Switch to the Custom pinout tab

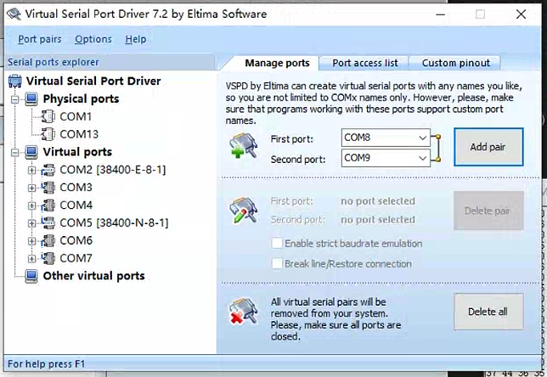(455, 63)
